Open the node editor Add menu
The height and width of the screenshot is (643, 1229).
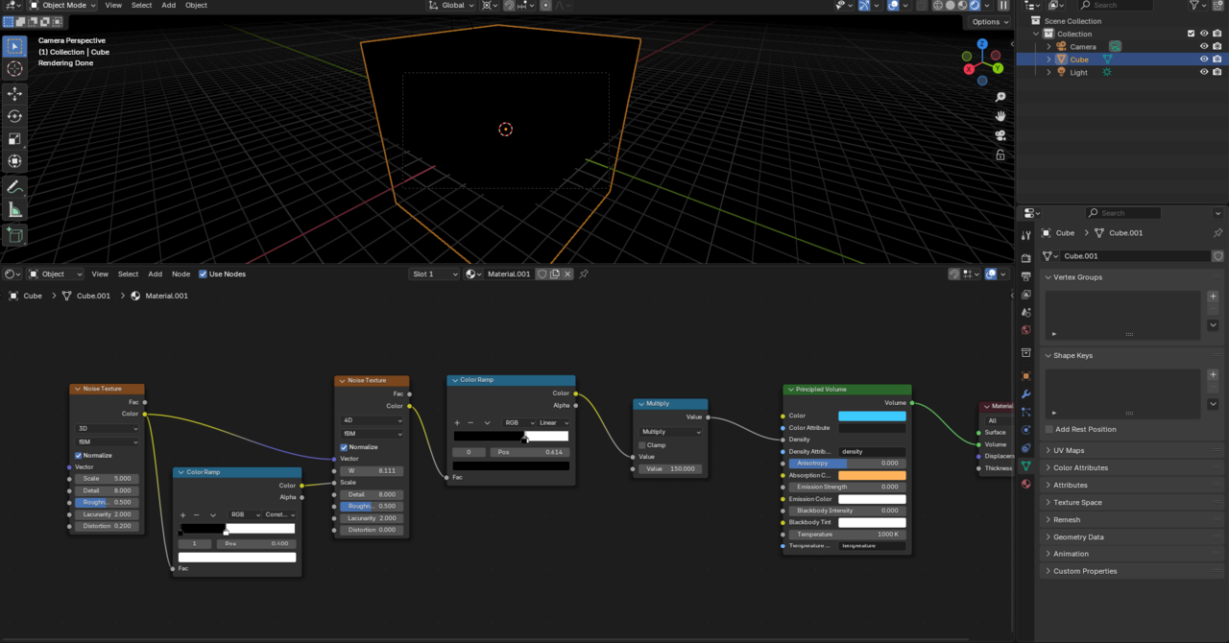pos(155,274)
